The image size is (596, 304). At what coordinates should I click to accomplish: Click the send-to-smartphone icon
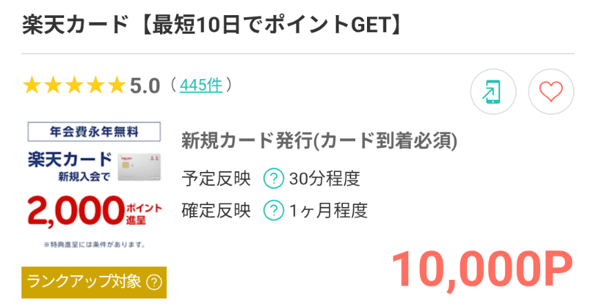[x=493, y=91]
